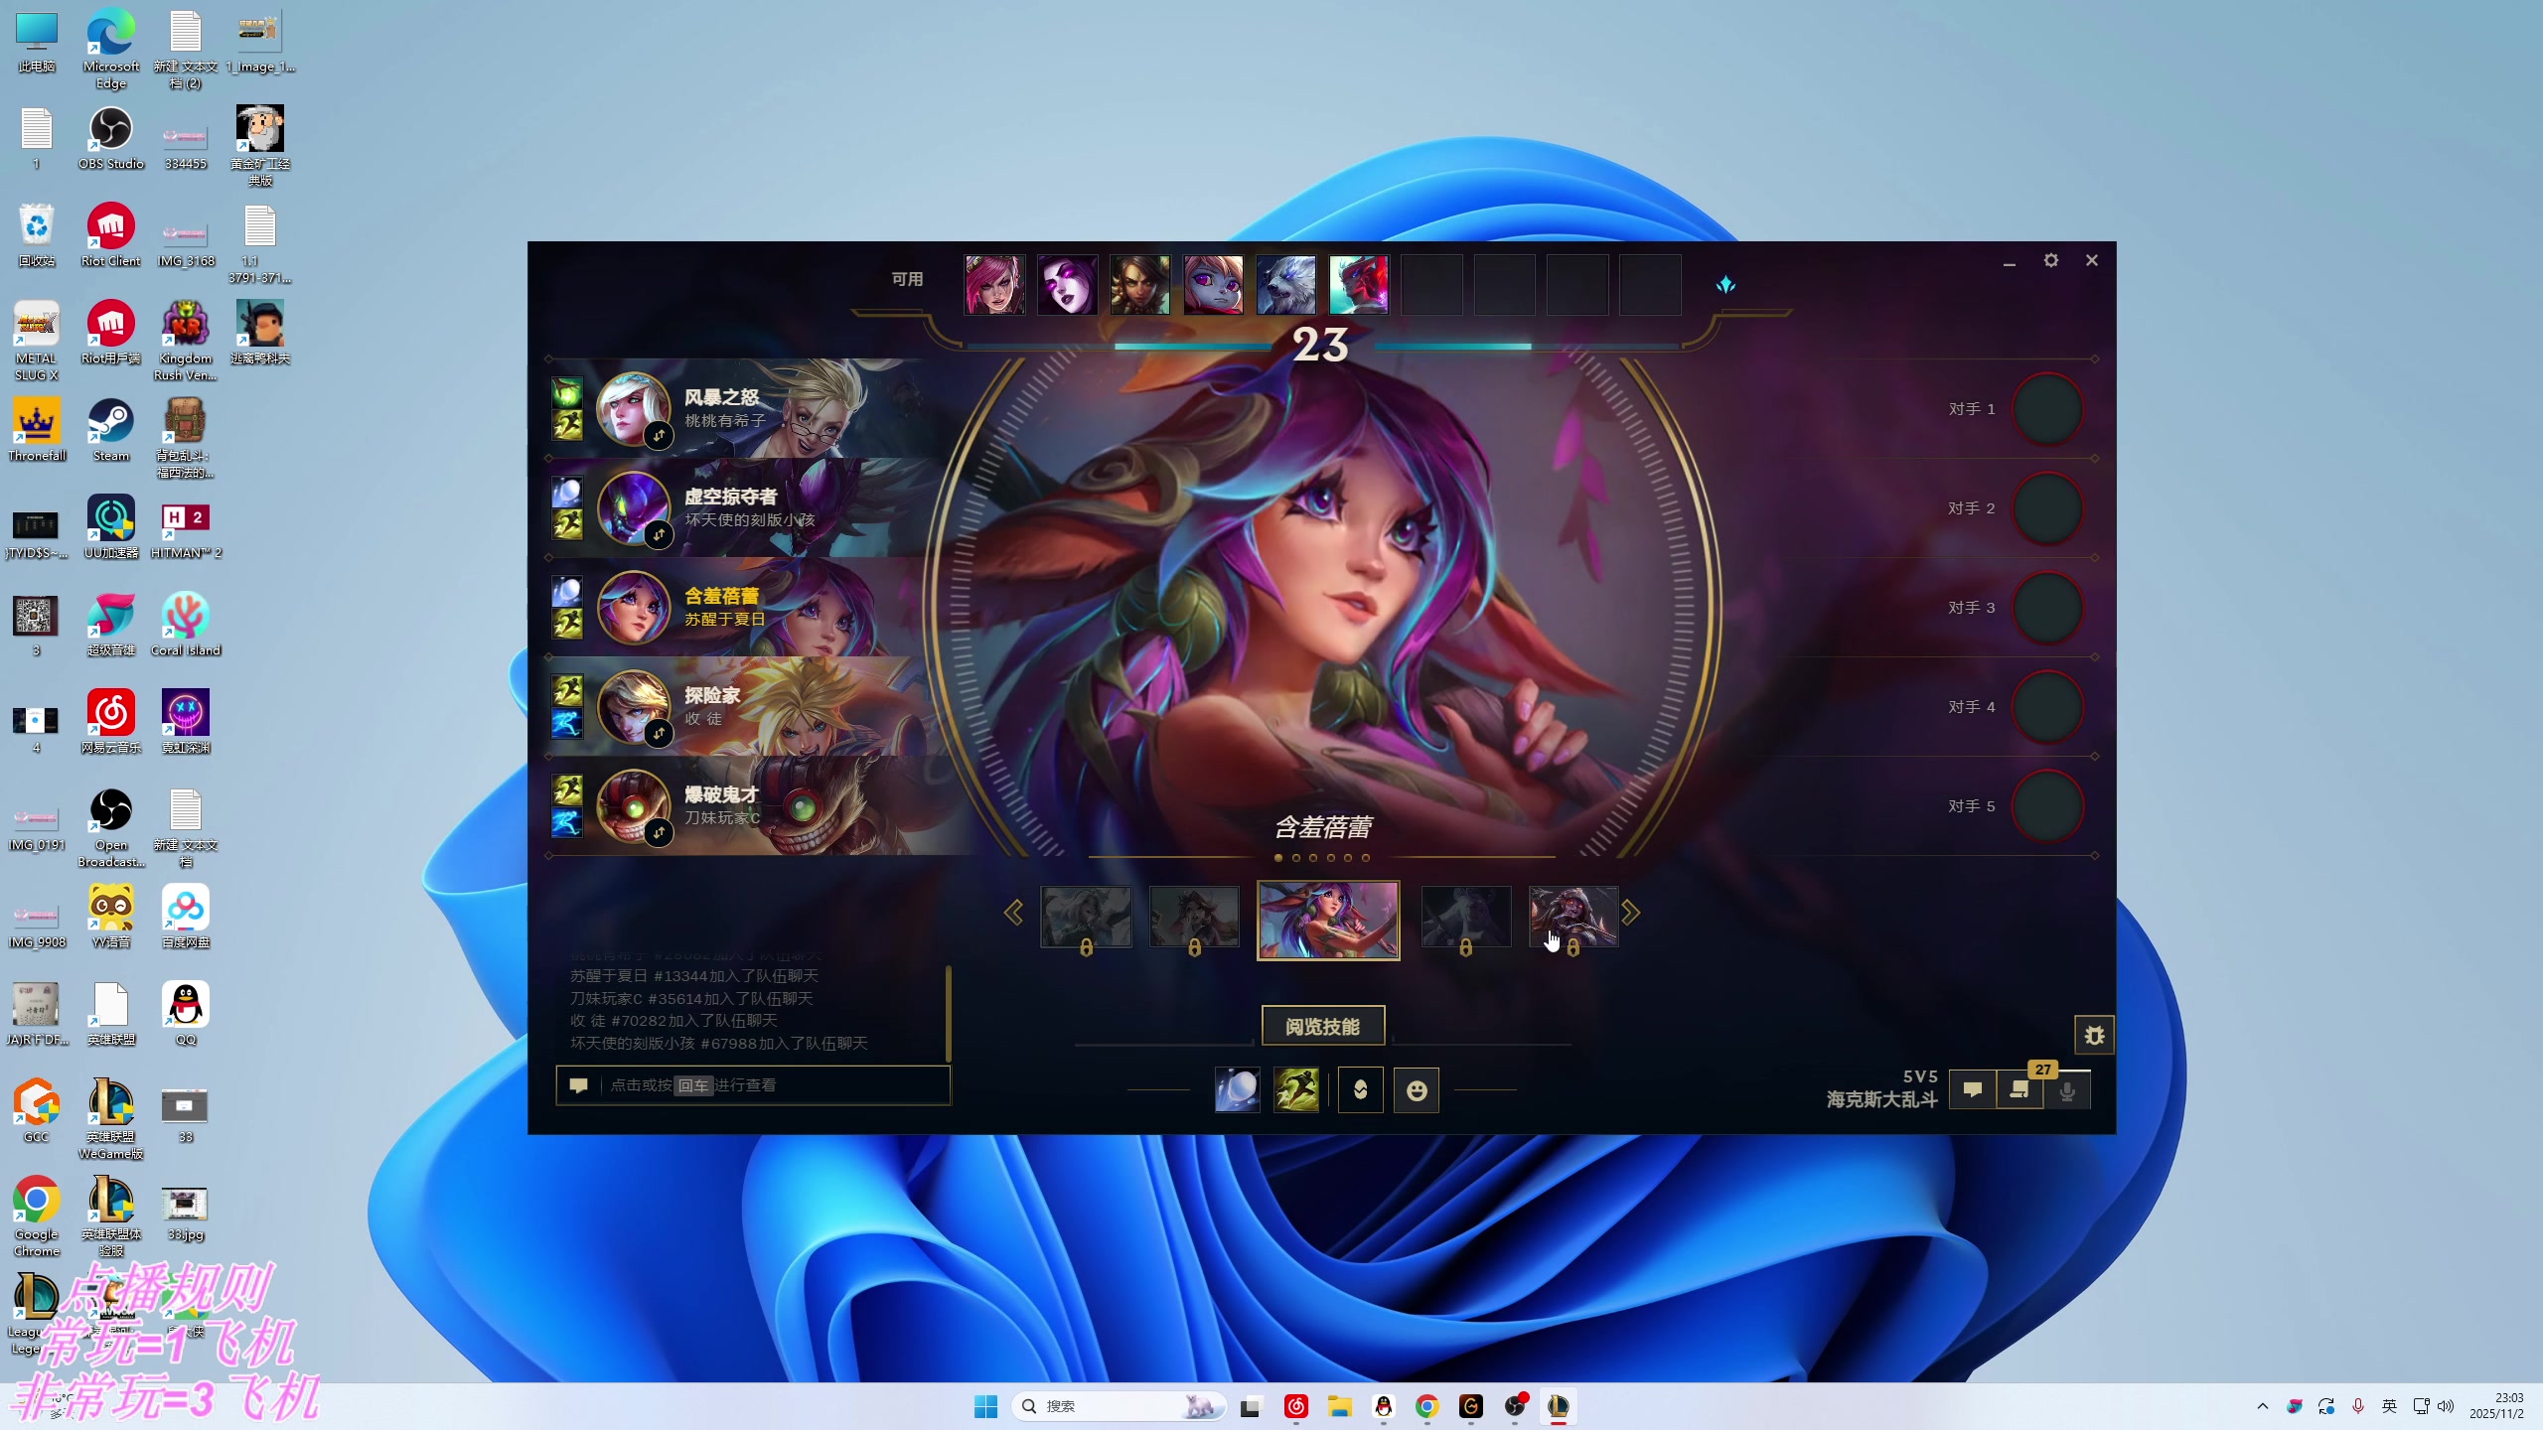Open client settings gear icon
This screenshot has height=1430, width=2543.
click(x=2050, y=260)
